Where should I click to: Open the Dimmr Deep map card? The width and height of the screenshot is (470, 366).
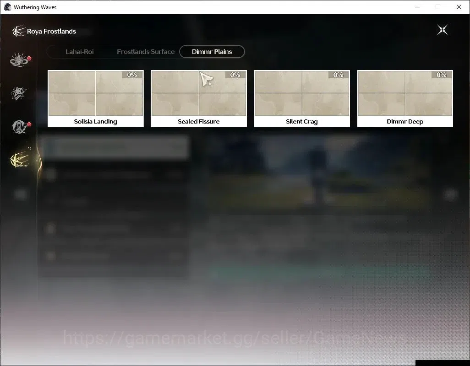pyautogui.click(x=405, y=99)
